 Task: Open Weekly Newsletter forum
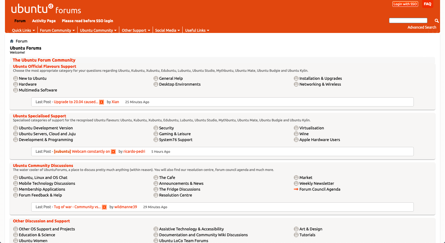tap(317, 184)
